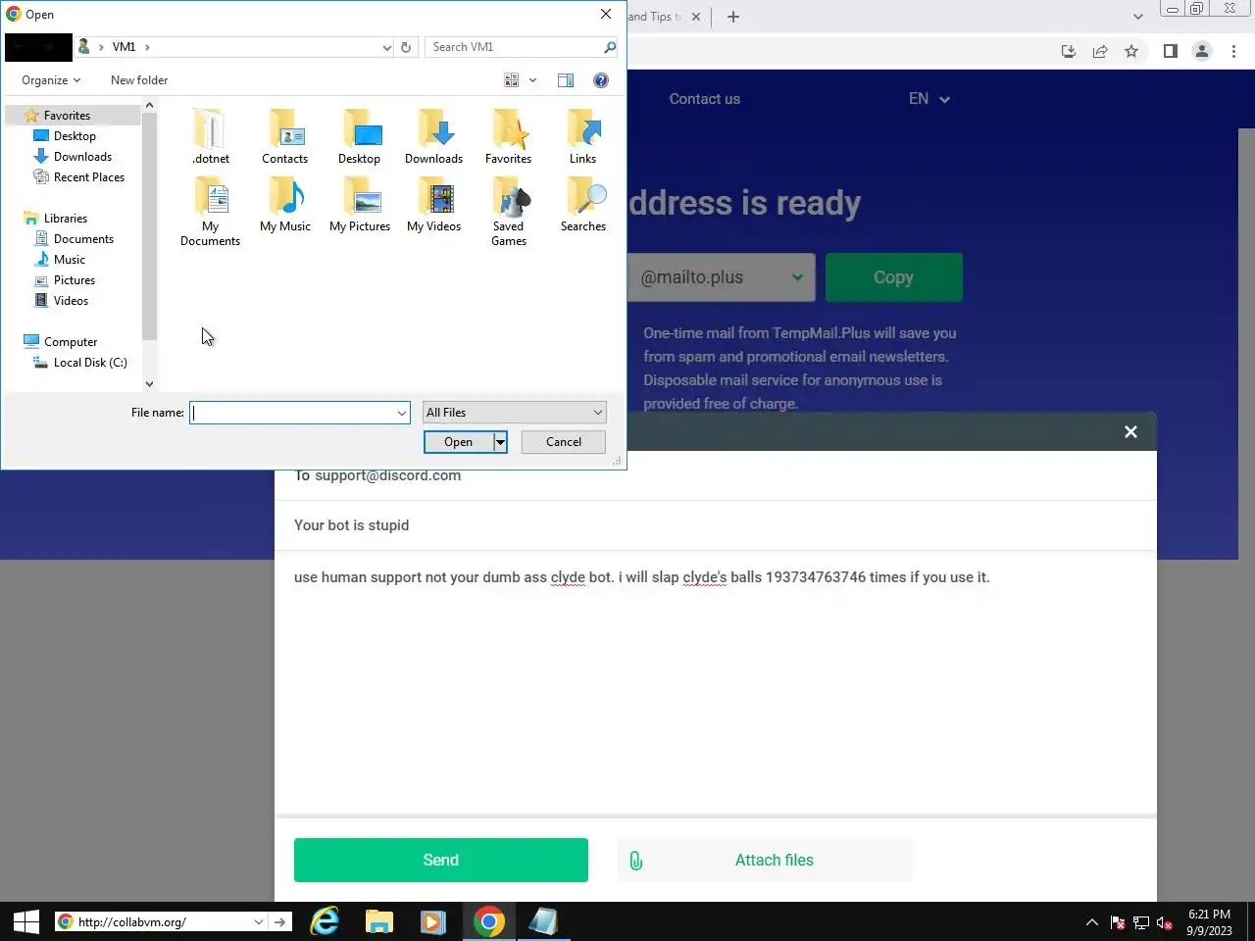This screenshot has width=1255, height=941.
Task: Select the My Documents folder
Action: click(211, 211)
